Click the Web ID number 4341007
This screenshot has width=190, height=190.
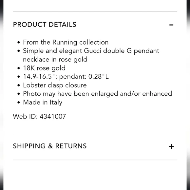coord(53,116)
